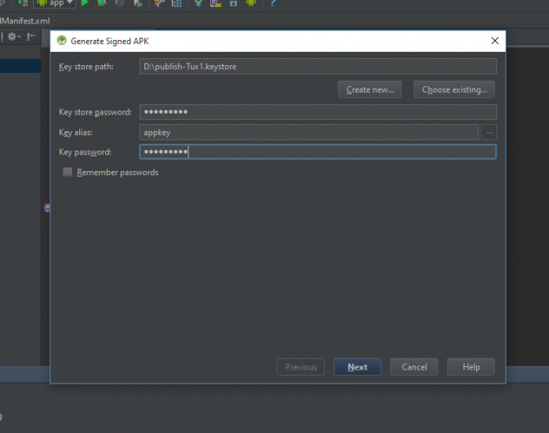Focus the Key store password field
Screen dimensions: 549x433
[x=318, y=112]
